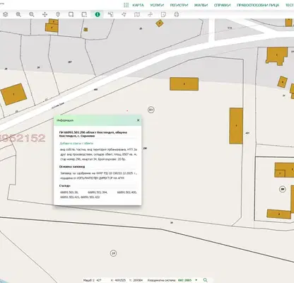Screen dimensions: 294x283
Task: Click the parcel label 397 on map
Action: point(70,62)
